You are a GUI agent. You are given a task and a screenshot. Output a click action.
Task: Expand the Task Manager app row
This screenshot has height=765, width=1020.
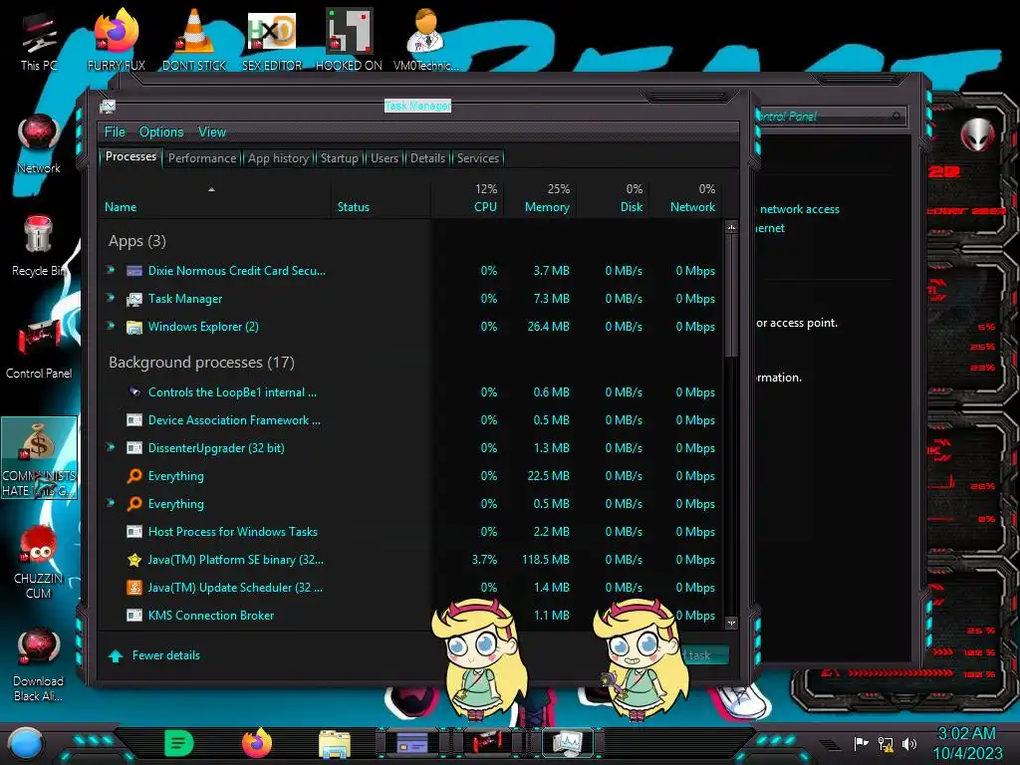point(110,297)
